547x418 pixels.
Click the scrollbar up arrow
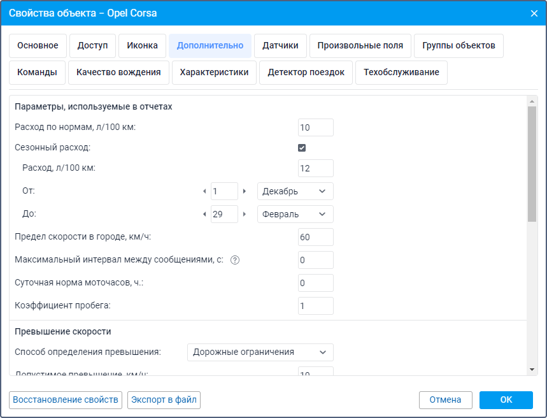click(532, 101)
